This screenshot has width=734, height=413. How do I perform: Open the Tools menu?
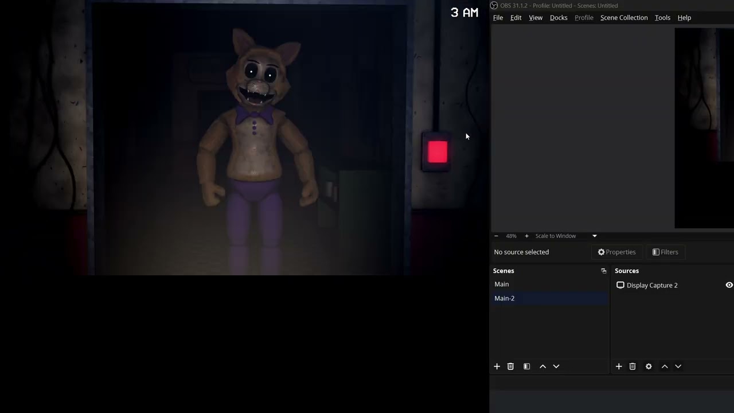click(662, 18)
